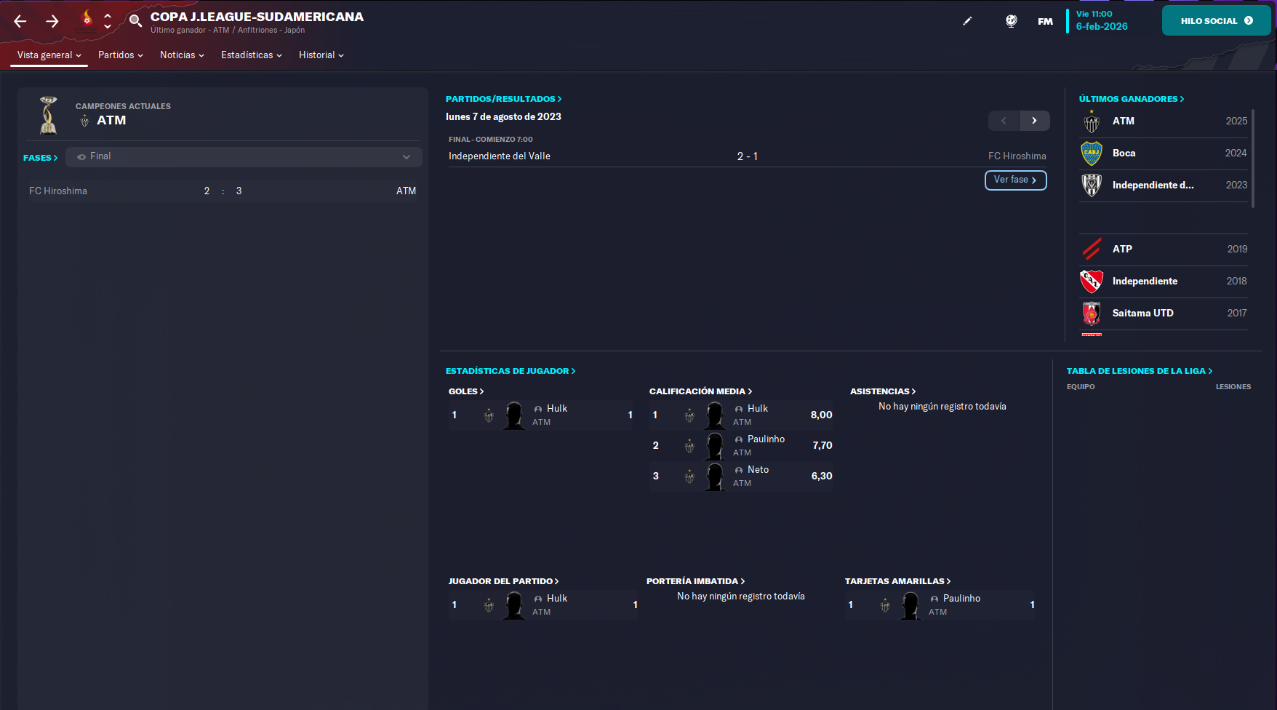Expand the Final phase dropdown
Viewport: 1277px width, 710px height.
(x=244, y=157)
